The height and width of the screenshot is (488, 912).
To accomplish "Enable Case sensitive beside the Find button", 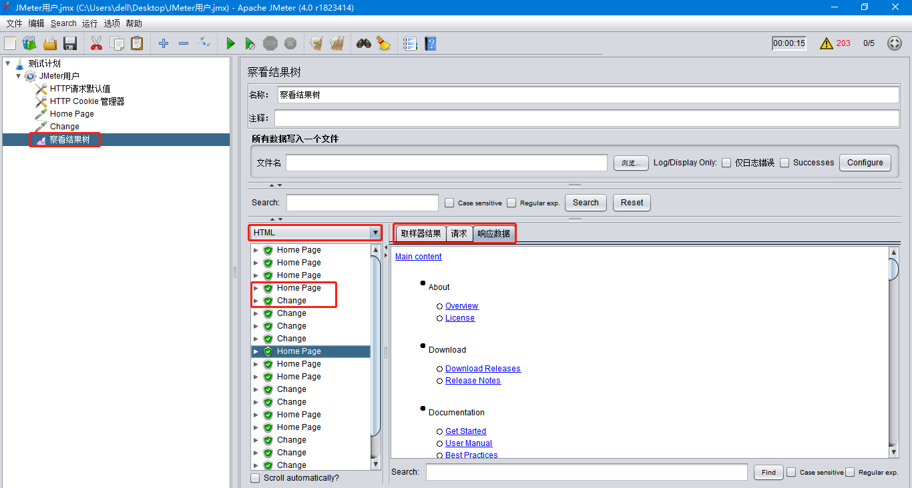I will (791, 472).
